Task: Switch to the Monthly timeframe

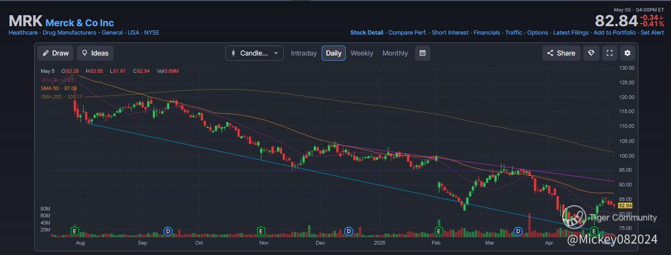Action: pos(395,53)
